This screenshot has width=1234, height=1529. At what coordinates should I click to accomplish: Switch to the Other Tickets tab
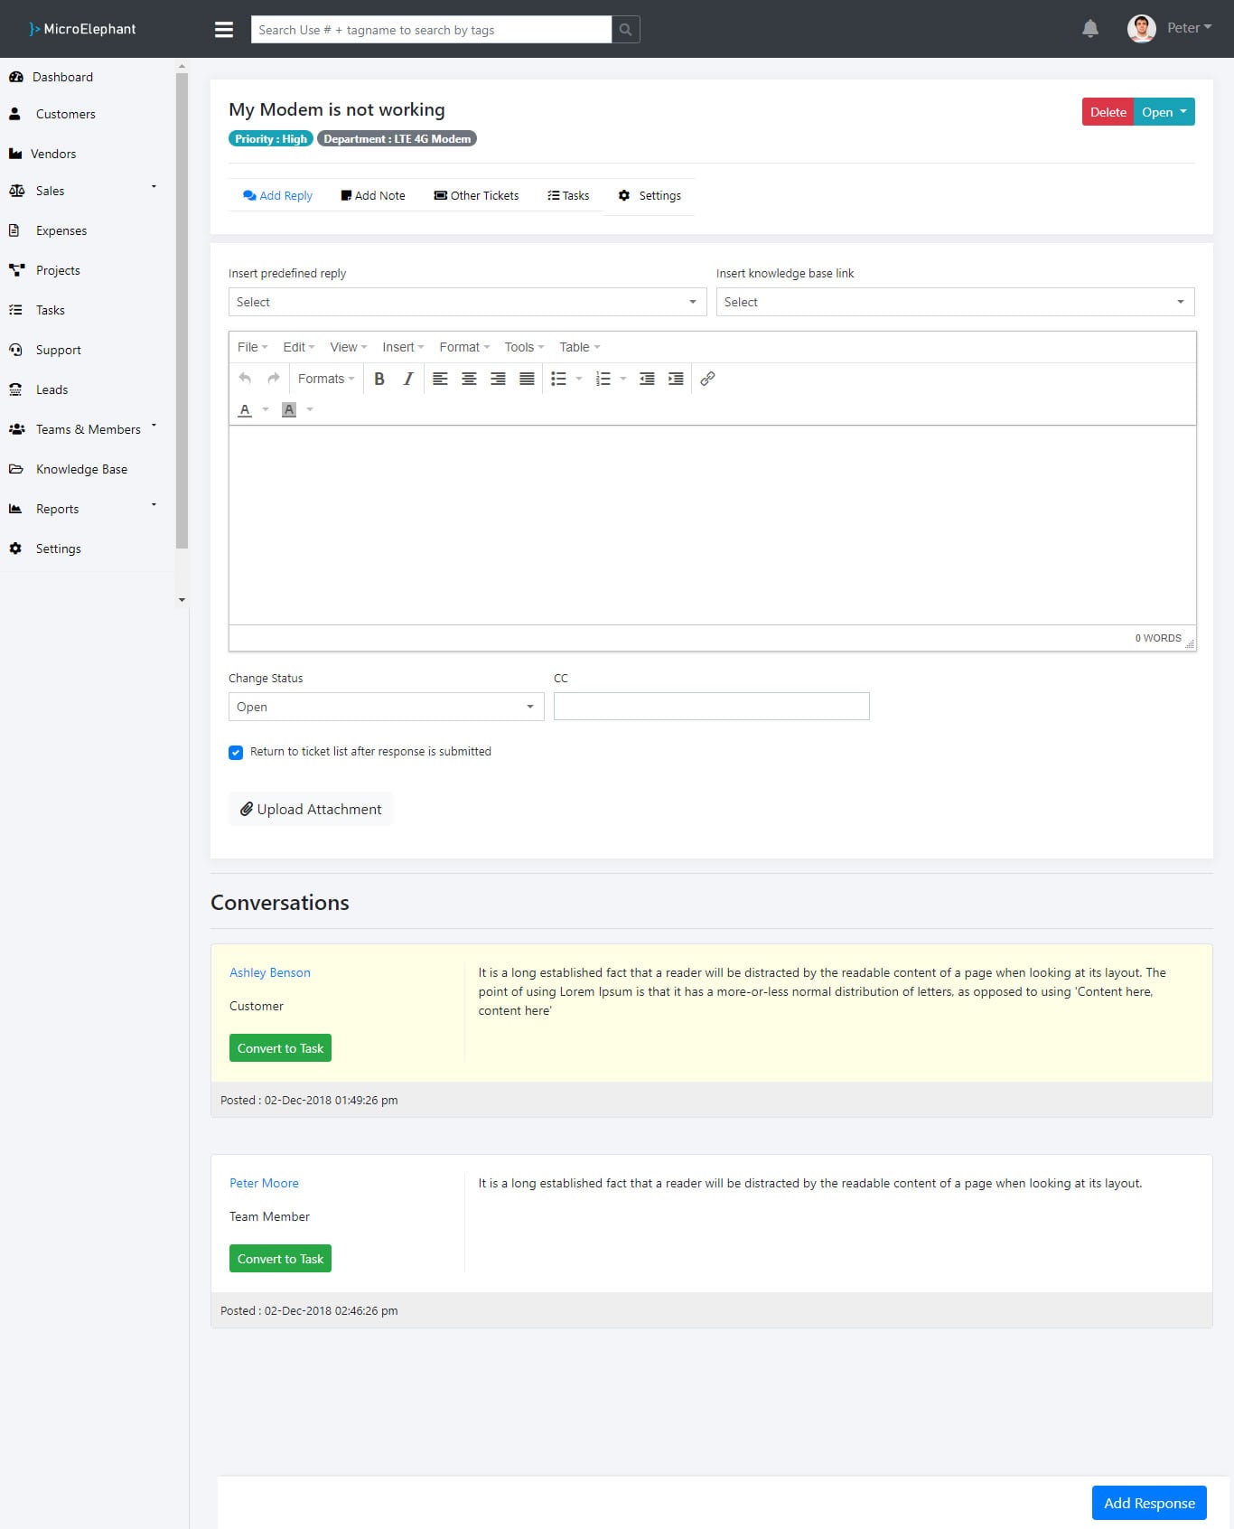tap(476, 195)
